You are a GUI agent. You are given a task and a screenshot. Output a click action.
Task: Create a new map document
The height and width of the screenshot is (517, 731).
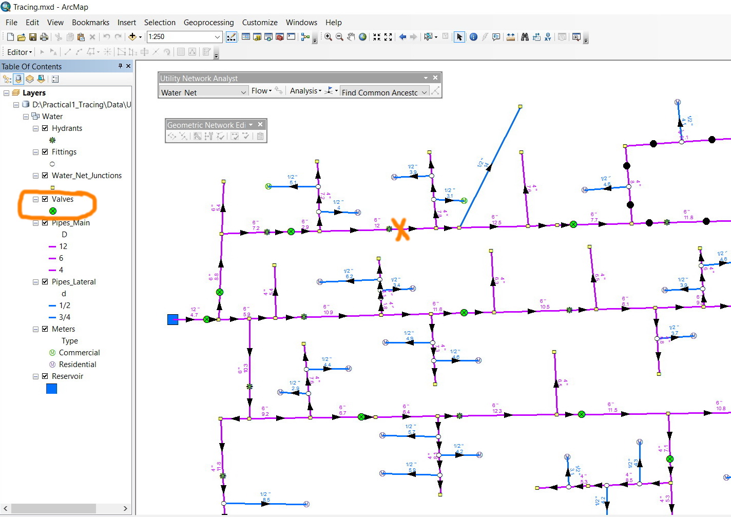point(10,37)
